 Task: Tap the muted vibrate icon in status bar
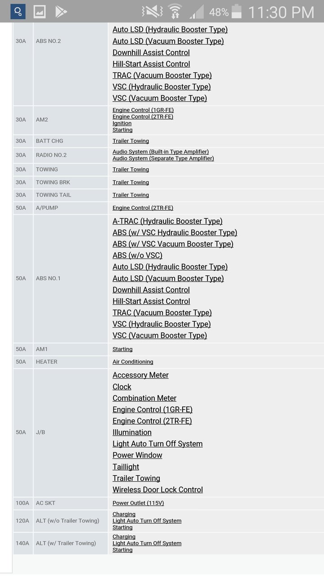click(x=152, y=12)
